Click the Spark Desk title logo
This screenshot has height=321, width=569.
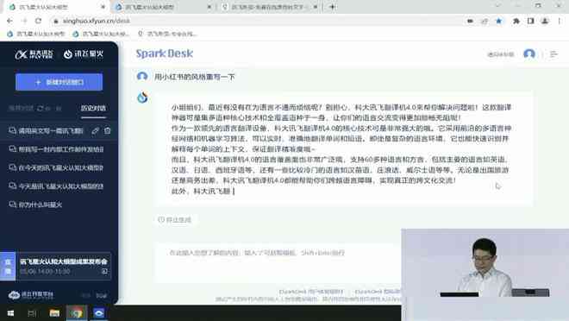click(165, 53)
